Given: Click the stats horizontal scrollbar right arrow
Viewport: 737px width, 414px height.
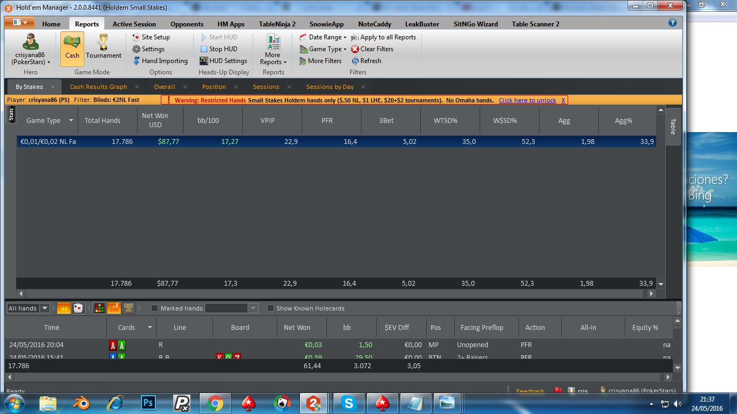Looking at the screenshot, I should [x=651, y=294].
